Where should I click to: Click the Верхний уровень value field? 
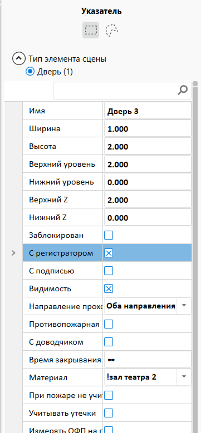pos(148,165)
